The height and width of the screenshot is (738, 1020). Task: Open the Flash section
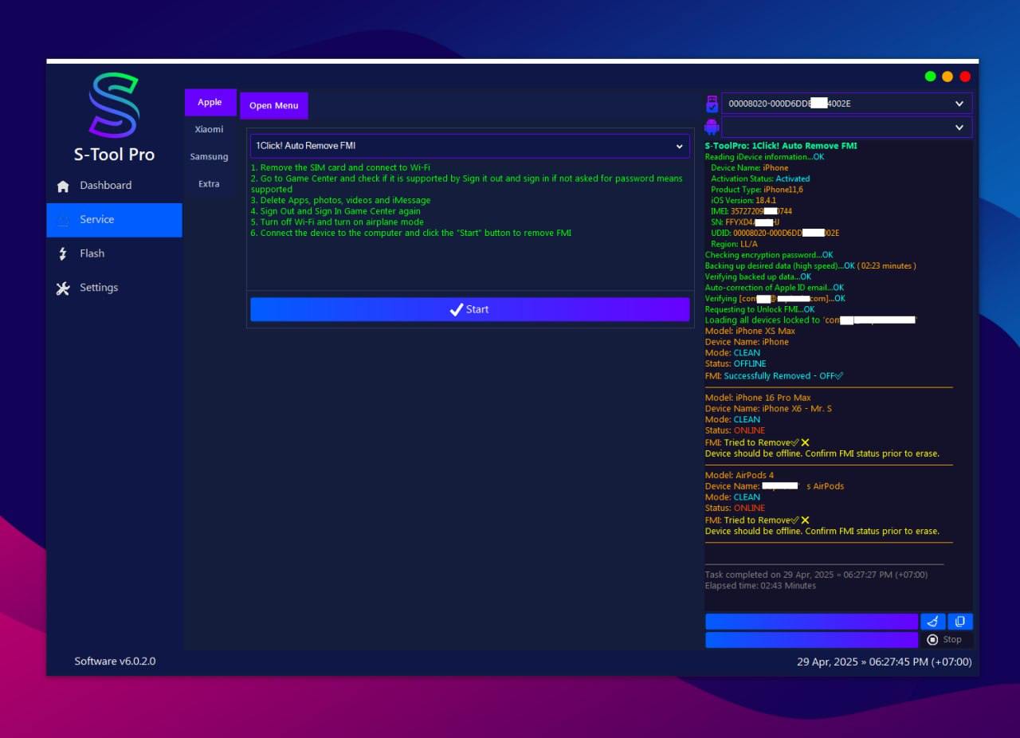pos(114,253)
